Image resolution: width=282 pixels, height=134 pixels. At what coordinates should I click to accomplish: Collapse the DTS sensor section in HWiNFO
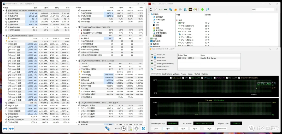(x=77, y=27)
